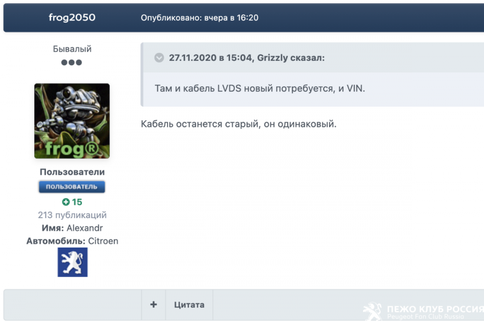Open the 213 публикаций posts link
This screenshot has height=322, width=484.
72,215
